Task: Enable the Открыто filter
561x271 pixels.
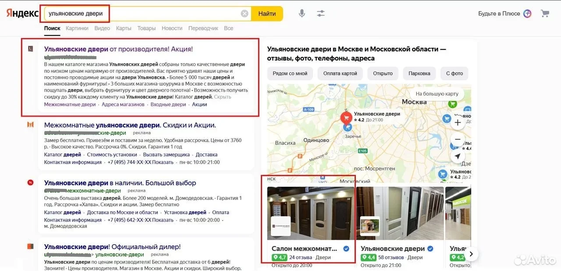Action: tap(383, 73)
